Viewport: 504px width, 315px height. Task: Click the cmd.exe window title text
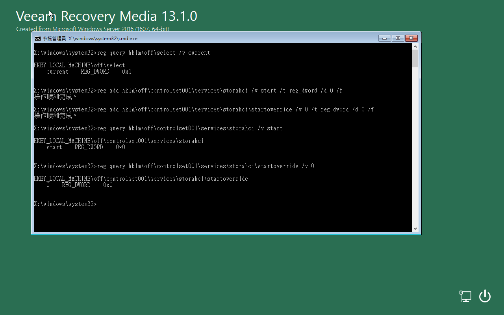coord(90,39)
